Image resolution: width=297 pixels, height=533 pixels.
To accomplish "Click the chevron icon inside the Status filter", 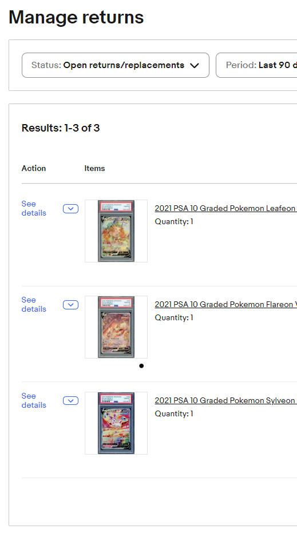I will (194, 66).
